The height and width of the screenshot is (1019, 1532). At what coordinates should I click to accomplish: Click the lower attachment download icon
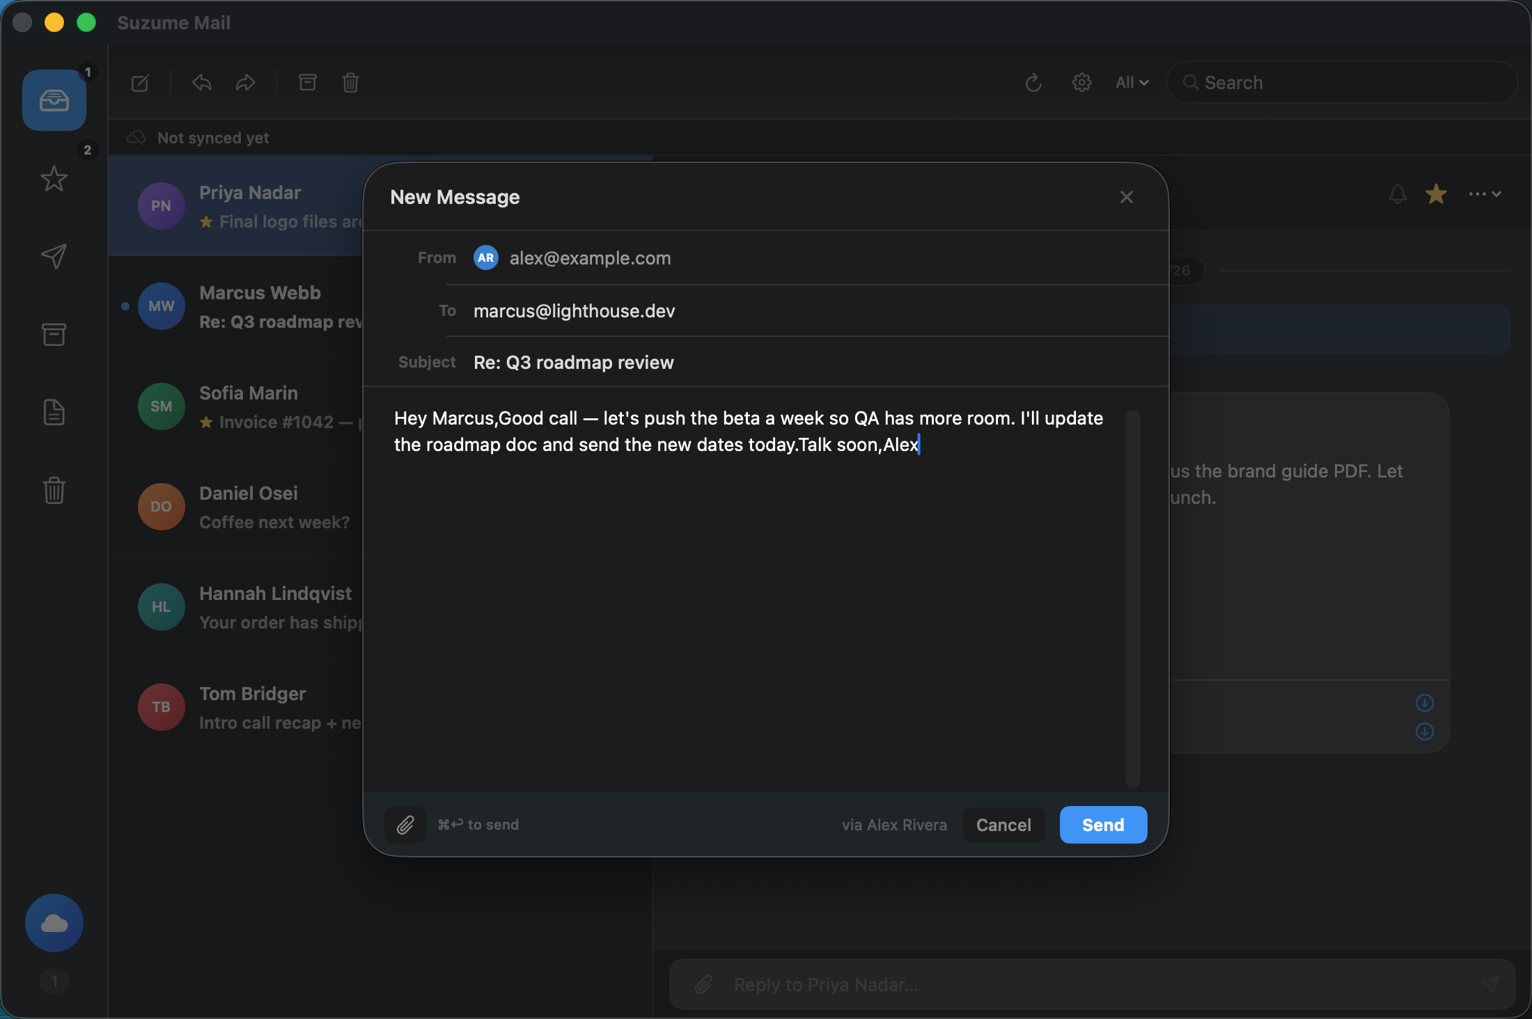point(1425,732)
